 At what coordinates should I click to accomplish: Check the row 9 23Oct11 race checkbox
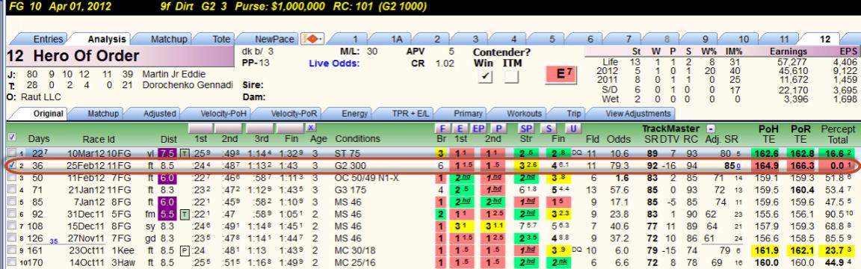11,250
